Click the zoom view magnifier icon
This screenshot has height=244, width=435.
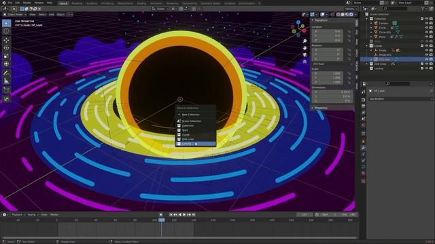pos(304,41)
